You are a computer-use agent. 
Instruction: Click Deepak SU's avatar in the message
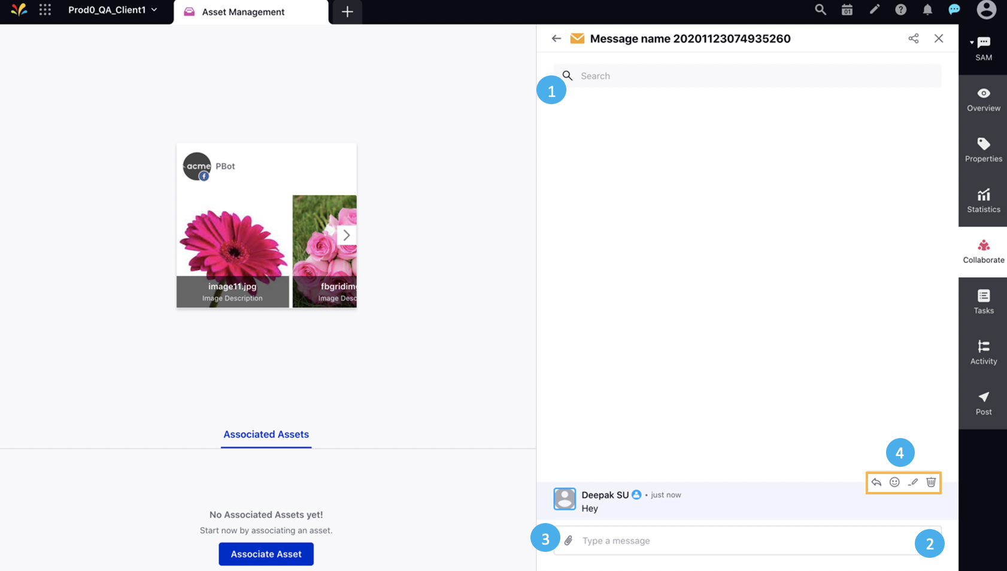(565, 499)
